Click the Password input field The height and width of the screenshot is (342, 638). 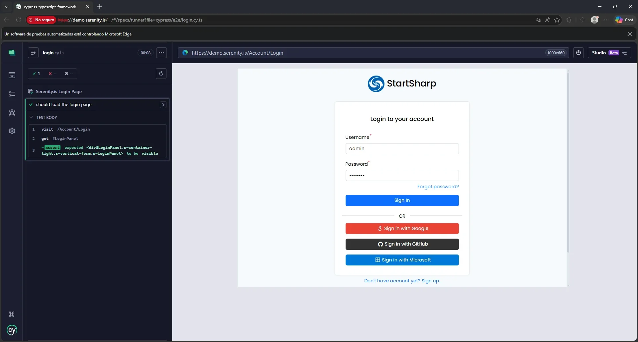[x=402, y=175]
